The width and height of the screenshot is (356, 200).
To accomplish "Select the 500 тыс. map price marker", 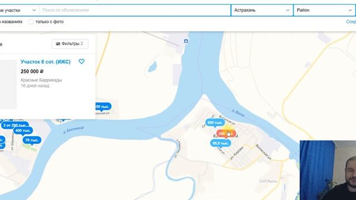I will (x=215, y=123).
